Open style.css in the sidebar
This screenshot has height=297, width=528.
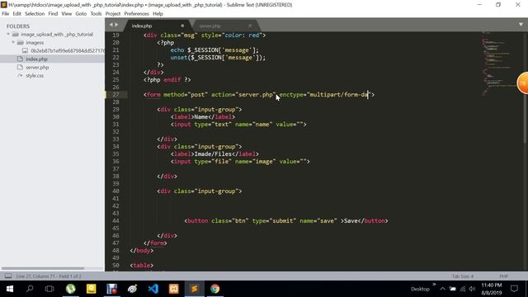tap(35, 75)
